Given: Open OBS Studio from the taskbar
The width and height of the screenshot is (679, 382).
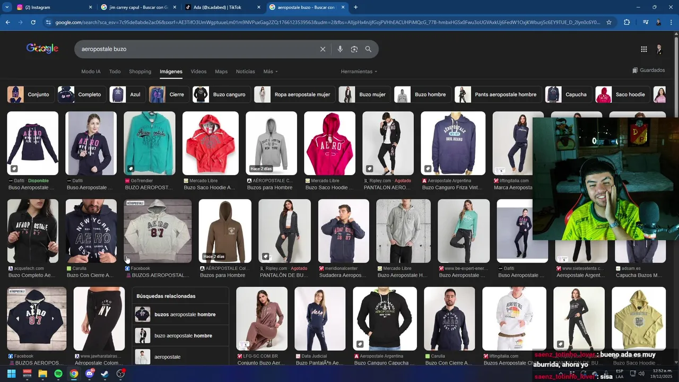Looking at the screenshot, I should pos(121,374).
